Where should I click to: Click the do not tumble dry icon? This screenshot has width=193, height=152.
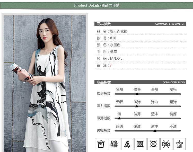point(140,144)
